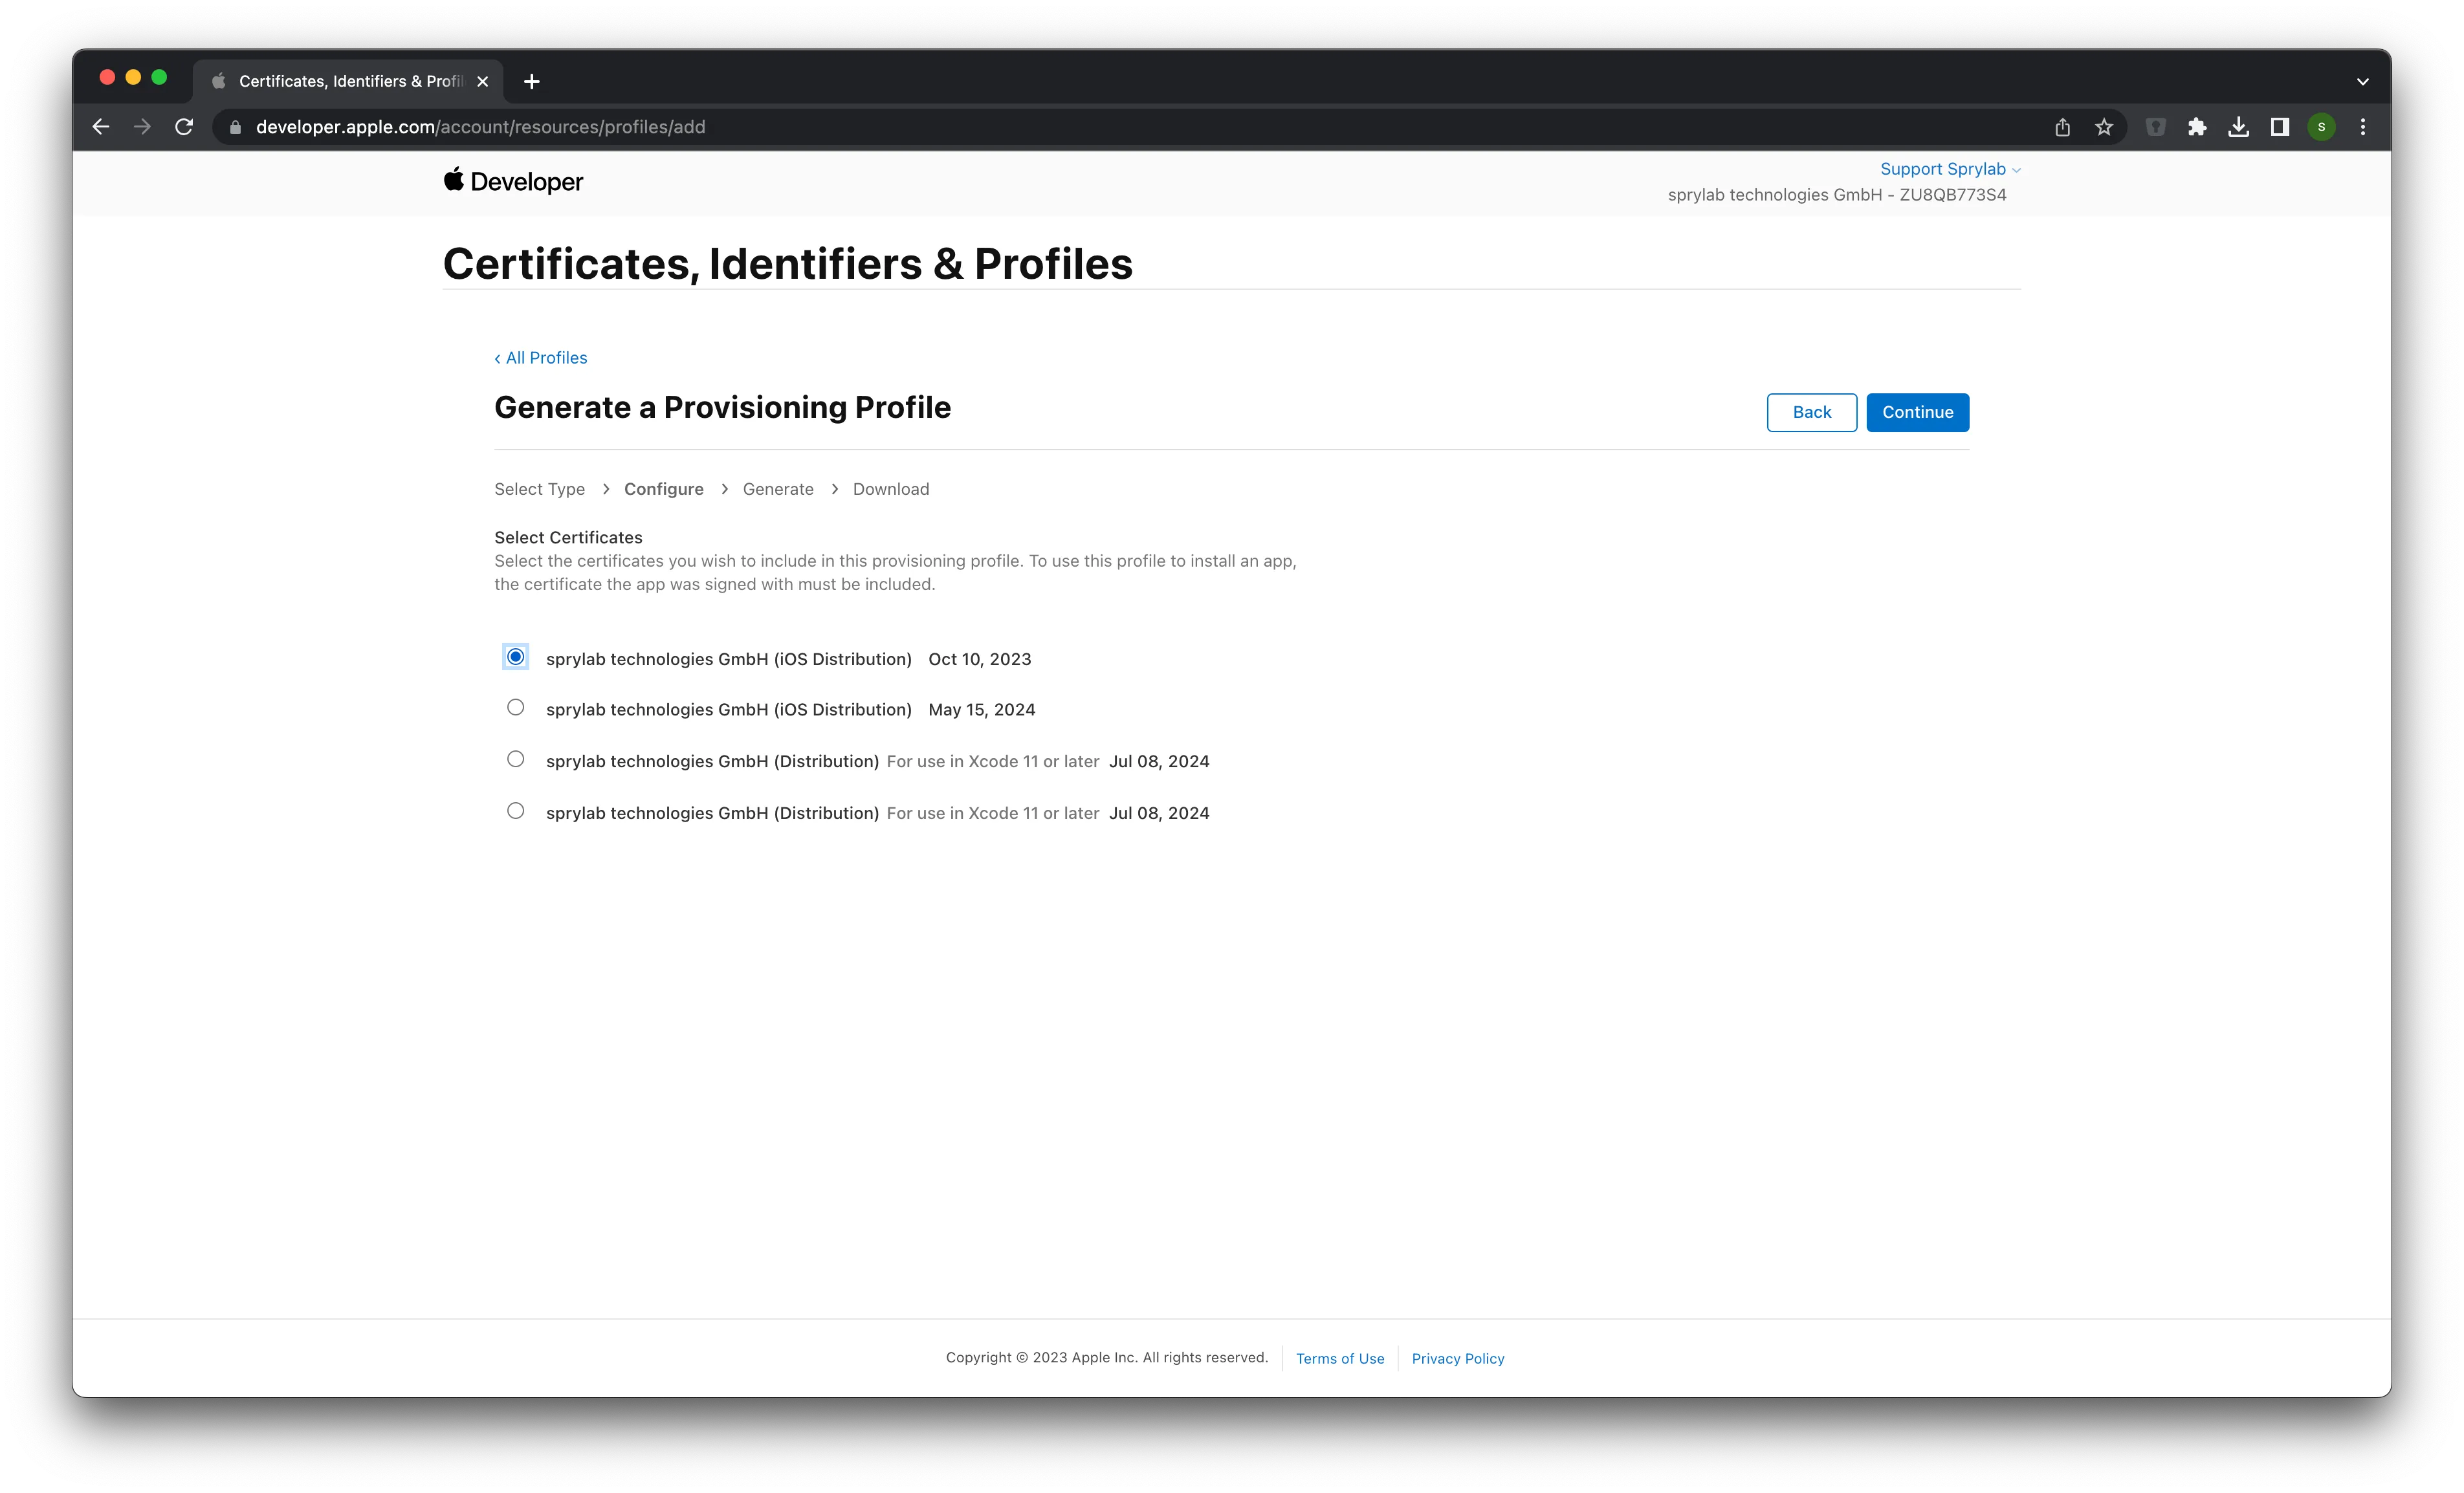Open the Privacy Policy link
Image resolution: width=2464 pixels, height=1493 pixels.
(1458, 1358)
